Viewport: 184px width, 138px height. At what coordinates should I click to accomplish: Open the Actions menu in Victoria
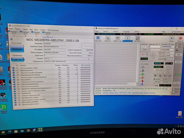[x=116, y=32]
